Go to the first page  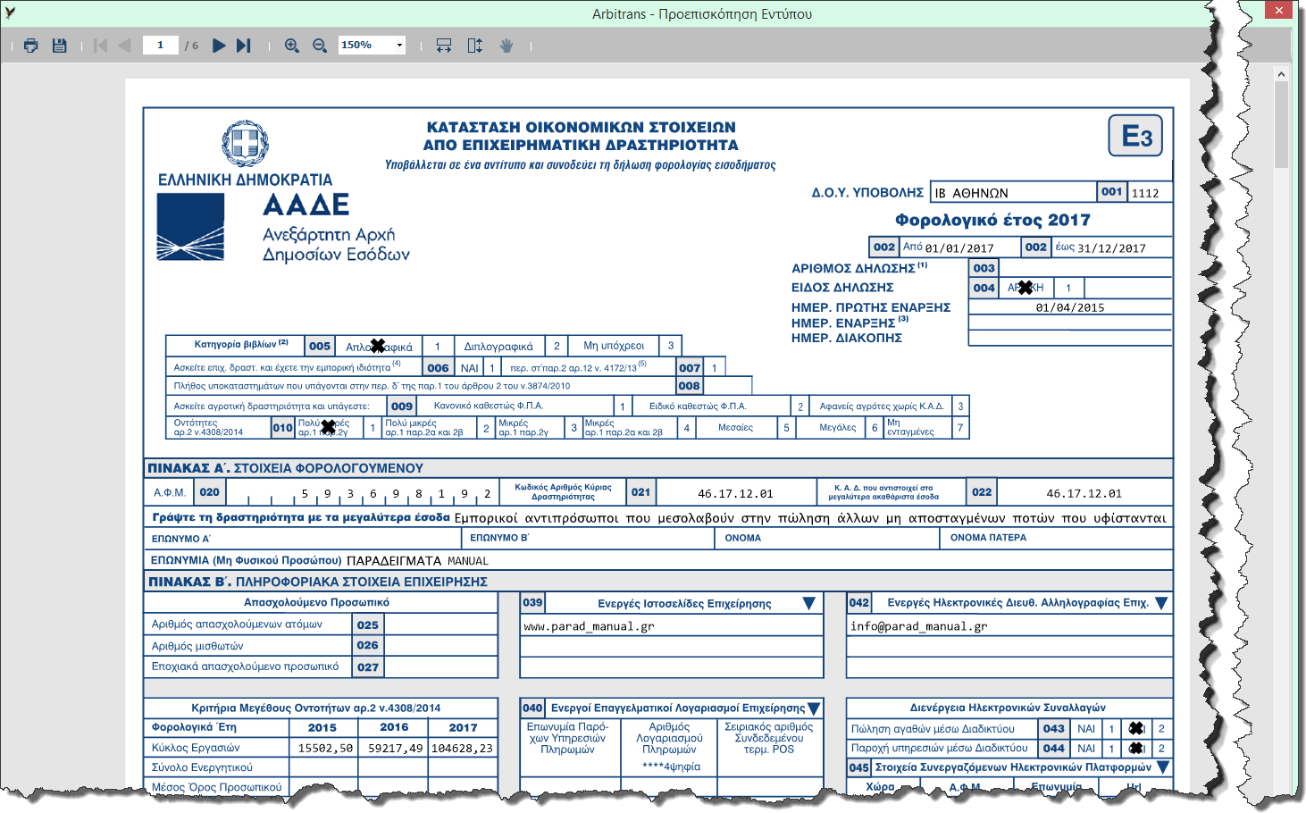pyautogui.click(x=100, y=46)
